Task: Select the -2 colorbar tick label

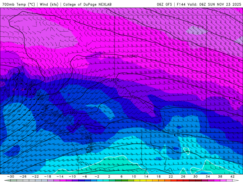Action: [x=97, y=177]
